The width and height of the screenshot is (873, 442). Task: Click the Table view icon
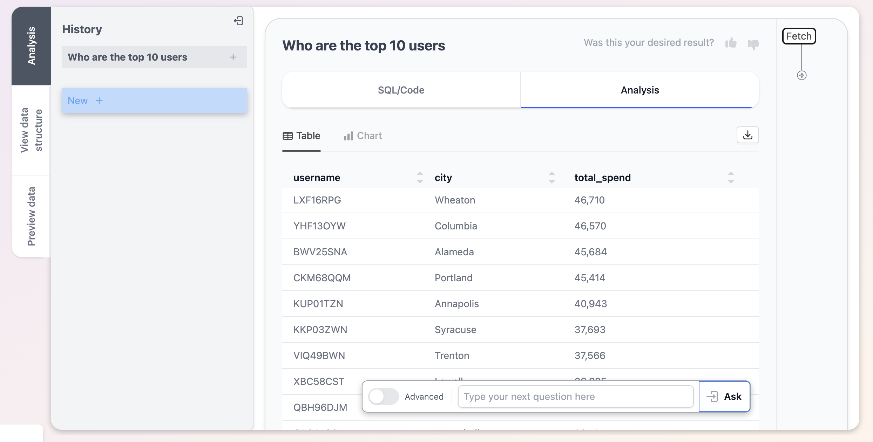coord(287,135)
